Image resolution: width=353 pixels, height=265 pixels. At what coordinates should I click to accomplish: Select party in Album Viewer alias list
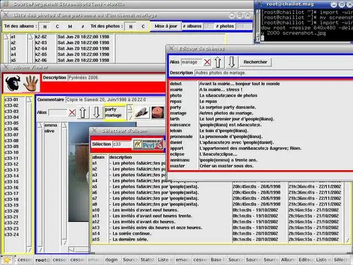point(110,109)
